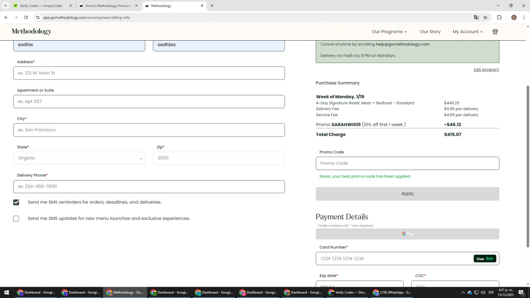Click the Delivery Phone field

pyautogui.click(x=149, y=187)
